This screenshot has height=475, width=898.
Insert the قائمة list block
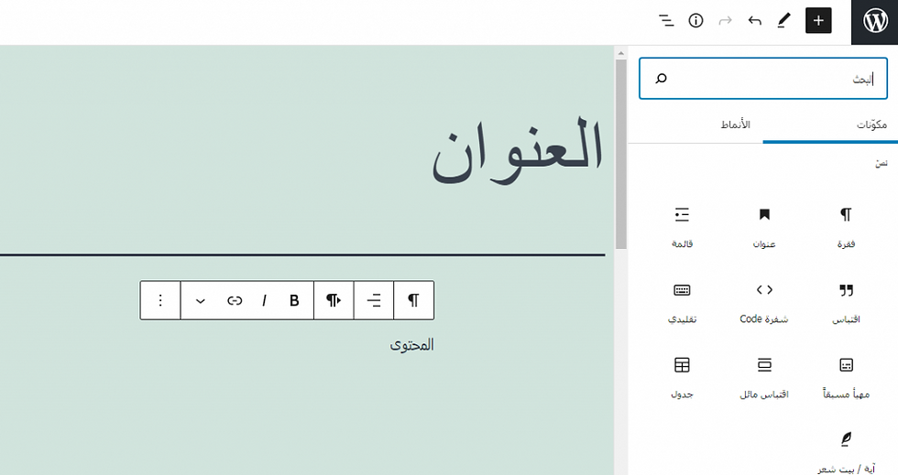click(682, 226)
